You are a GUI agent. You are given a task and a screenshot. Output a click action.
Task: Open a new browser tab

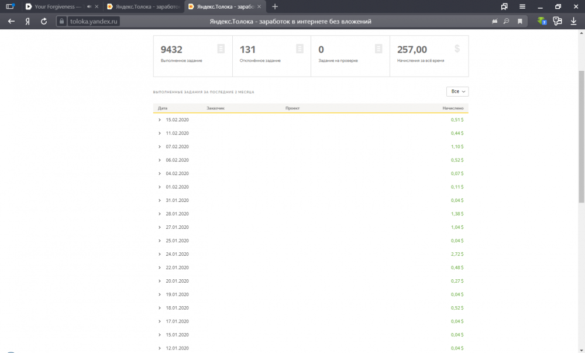click(x=275, y=6)
